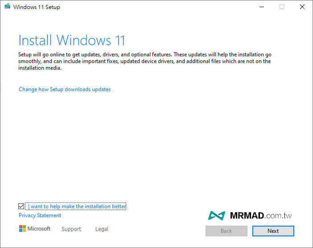Click the Windows 11 Setup window title text
This screenshot has width=313, height=248.
click(37, 7)
